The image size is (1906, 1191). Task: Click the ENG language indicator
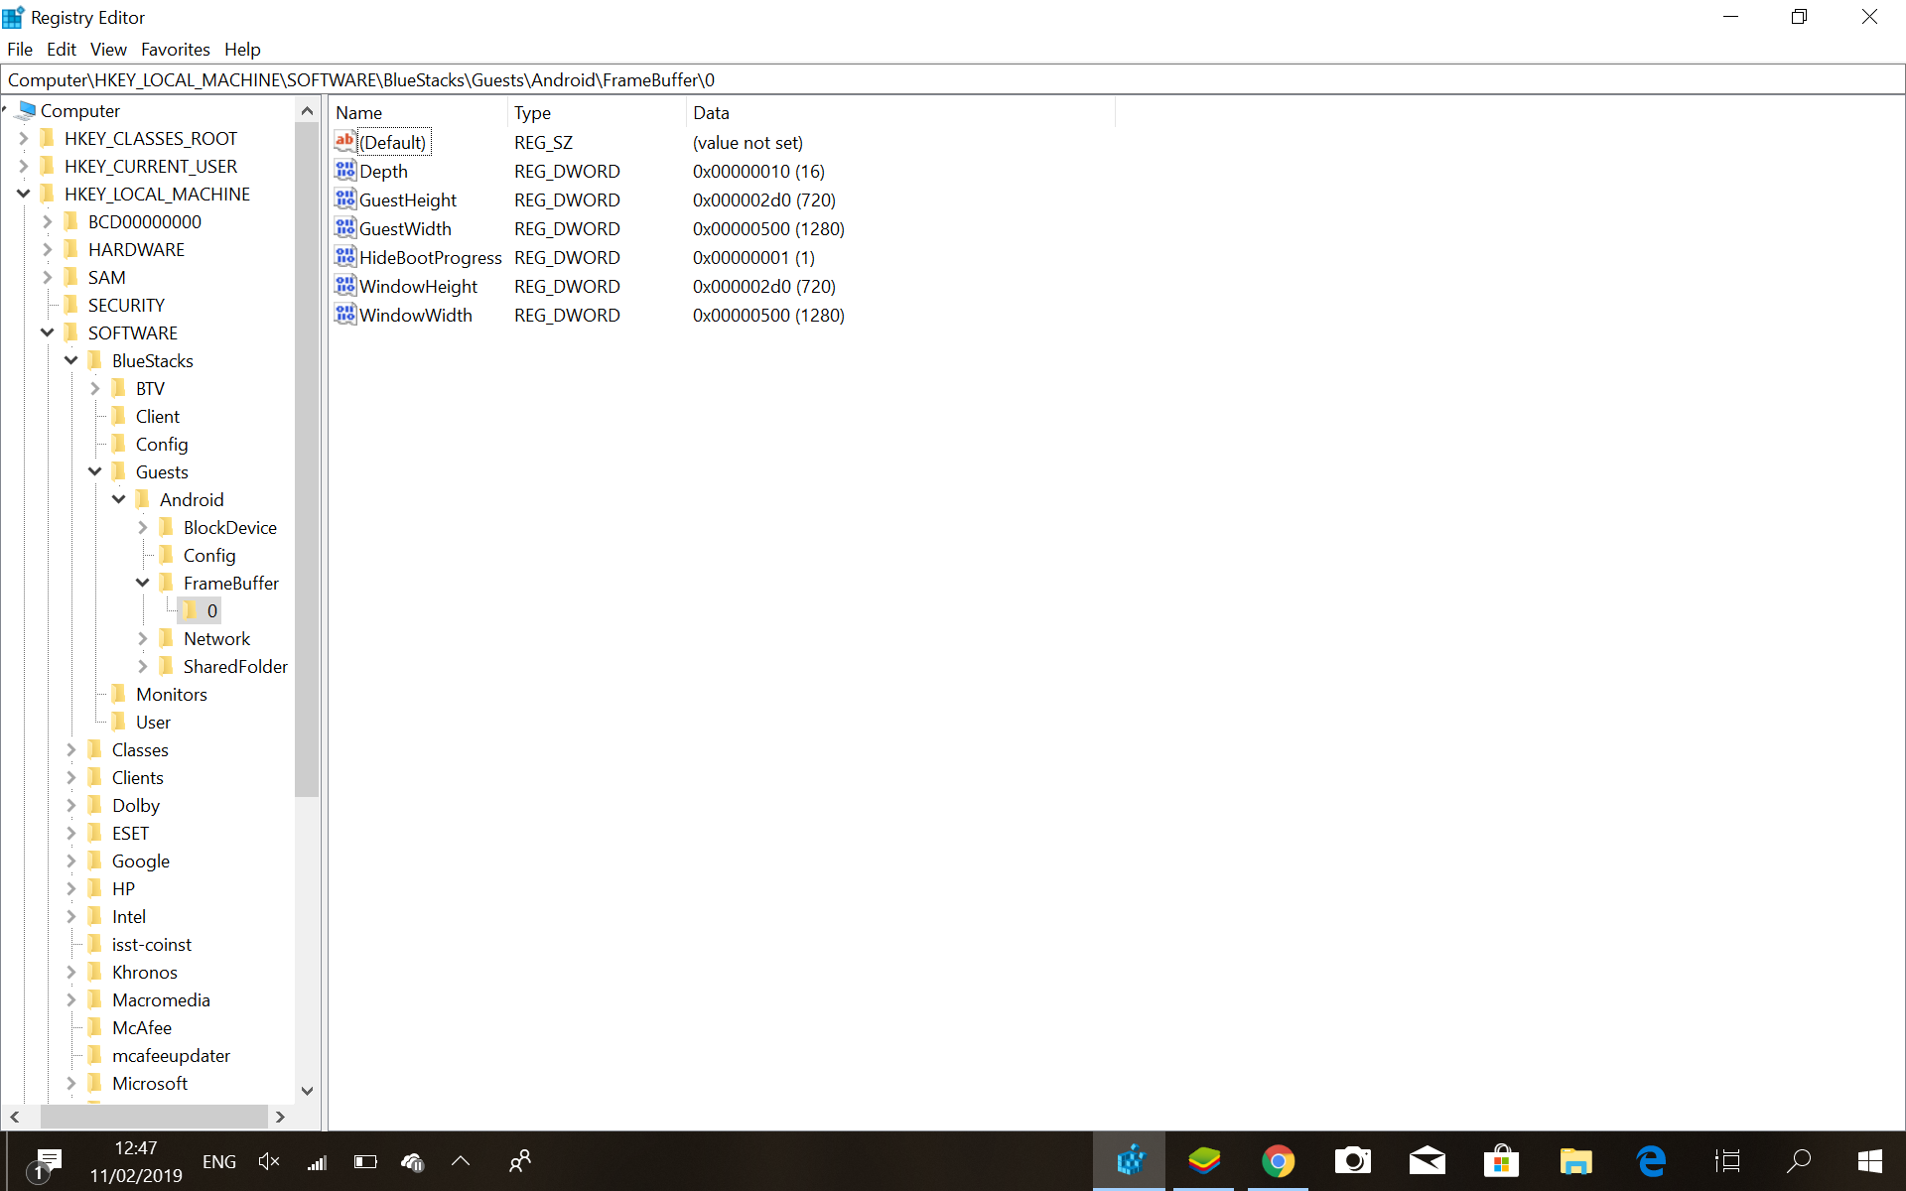[219, 1161]
